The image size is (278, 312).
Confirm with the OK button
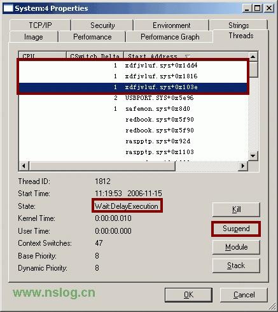point(188,295)
